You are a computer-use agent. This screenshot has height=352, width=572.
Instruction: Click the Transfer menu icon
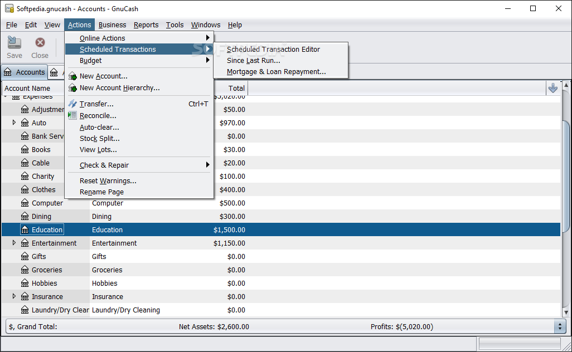[72, 104]
